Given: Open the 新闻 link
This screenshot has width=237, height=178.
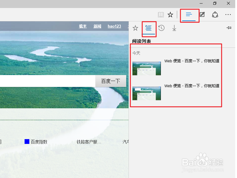Looking at the screenshot, I should [97, 26].
